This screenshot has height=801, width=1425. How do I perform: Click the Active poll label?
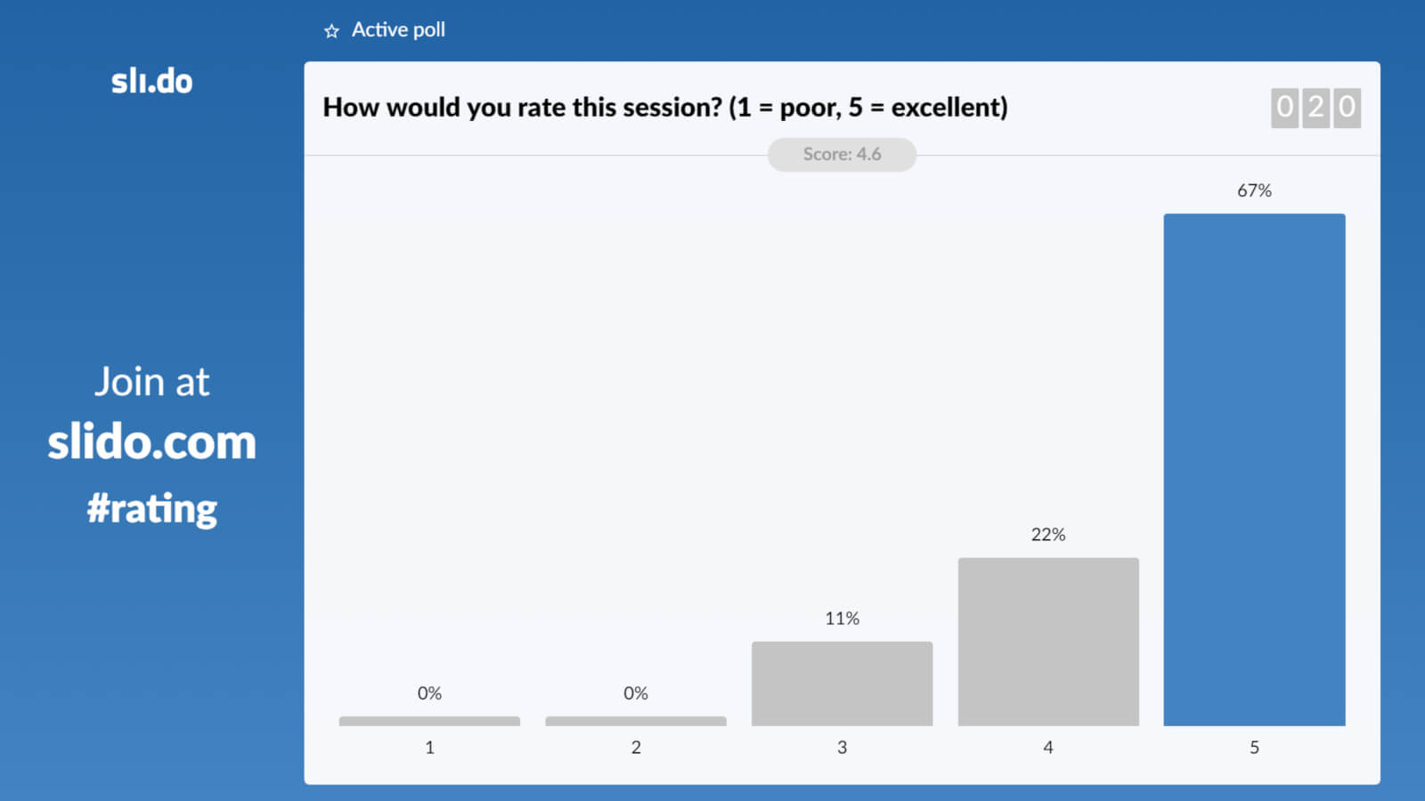pyautogui.click(x=398, y=30)
